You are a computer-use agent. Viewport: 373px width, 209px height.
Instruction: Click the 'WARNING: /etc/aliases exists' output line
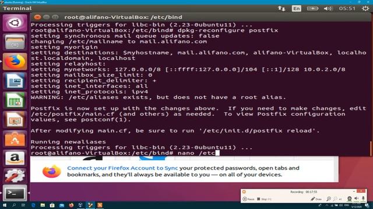[158, 97]
